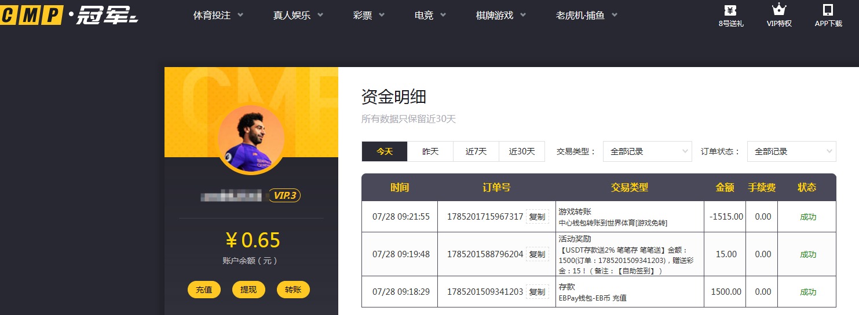
Task: Click the 所有数据只保留近30天 notice
Action: (x=409, y=119)
